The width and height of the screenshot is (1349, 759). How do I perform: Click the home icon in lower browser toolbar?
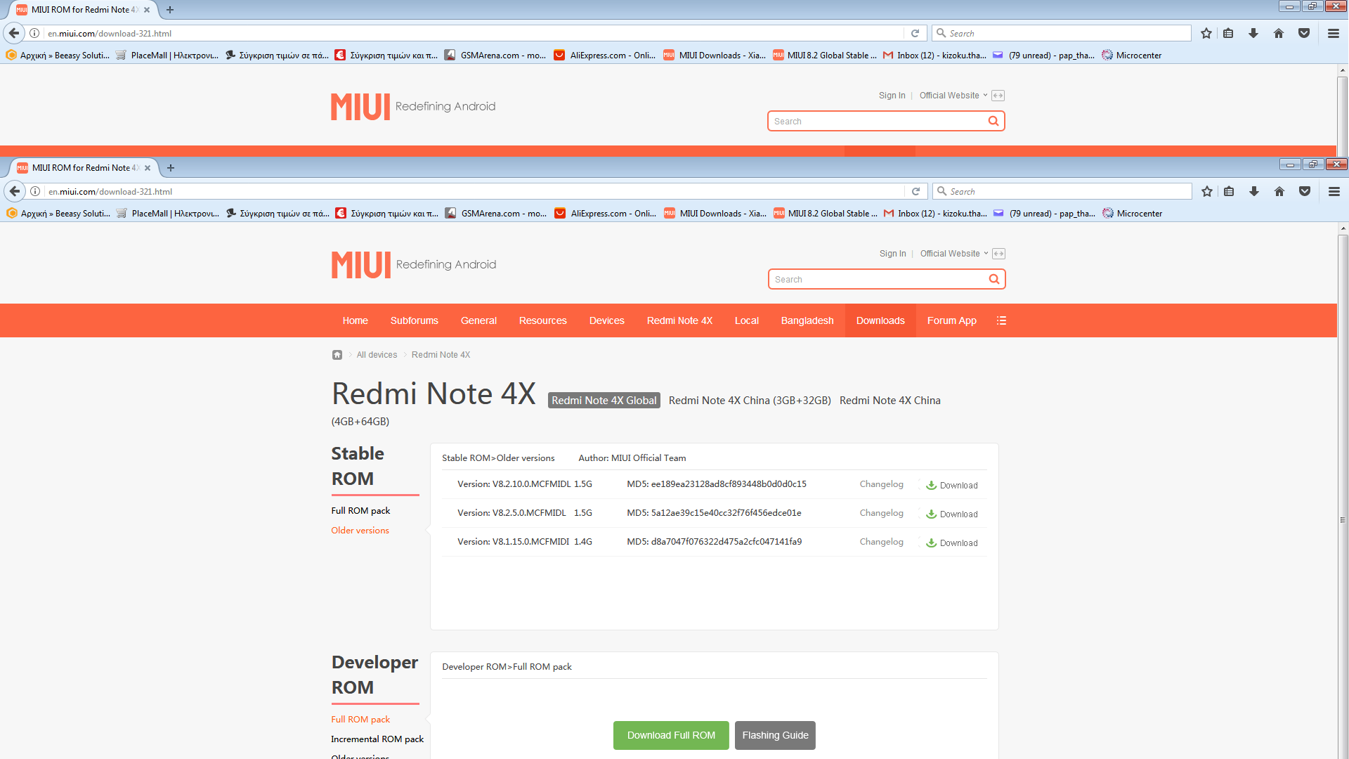click(x=1279, y=191)
